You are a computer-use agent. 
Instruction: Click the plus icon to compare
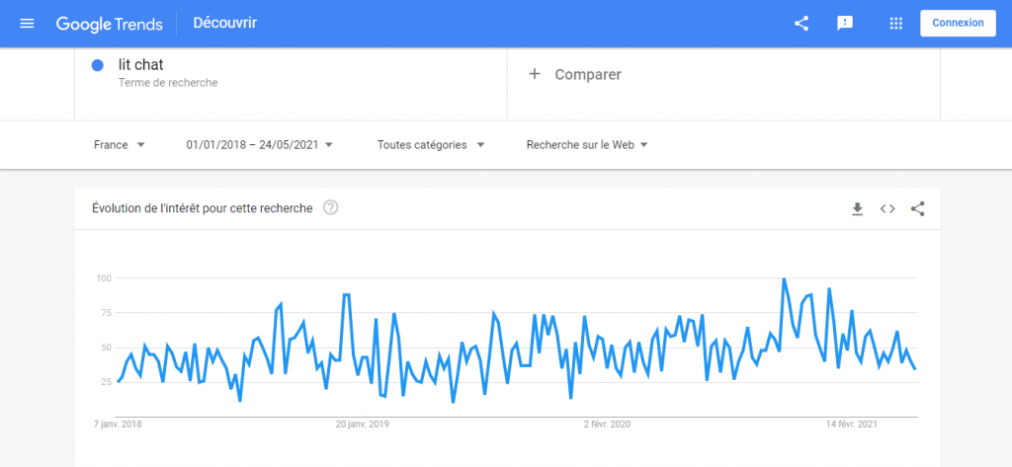point(535,74)
